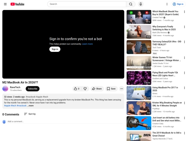Image resolution: width=188 pixels, height=141 pixels.
Task: Open the #apple hashtag in description footer
Action: [7, 105]
